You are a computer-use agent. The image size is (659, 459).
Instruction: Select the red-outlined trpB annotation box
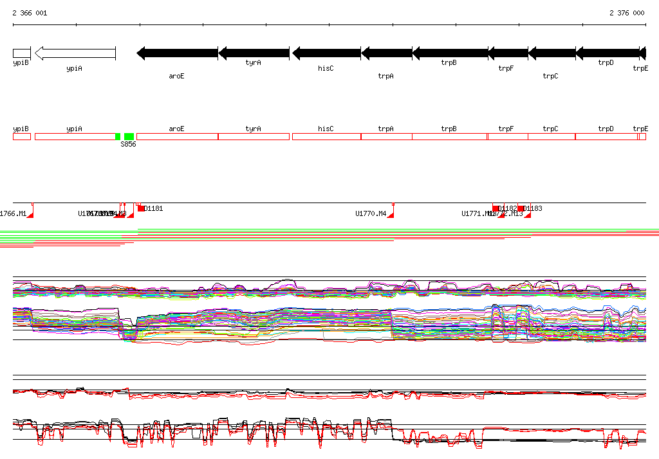pos(449,136)
